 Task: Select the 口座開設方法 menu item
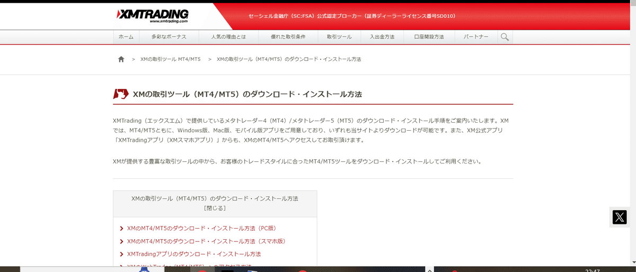click(429, 37)
